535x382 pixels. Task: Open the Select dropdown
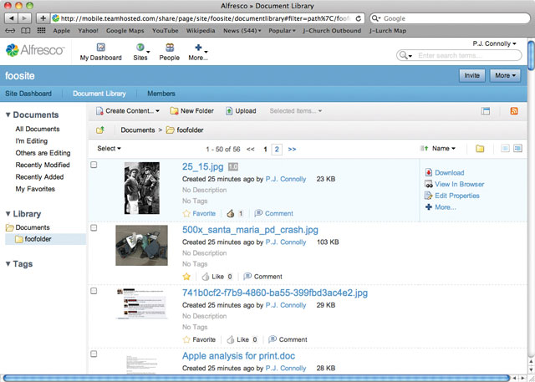tap(109, 148)
